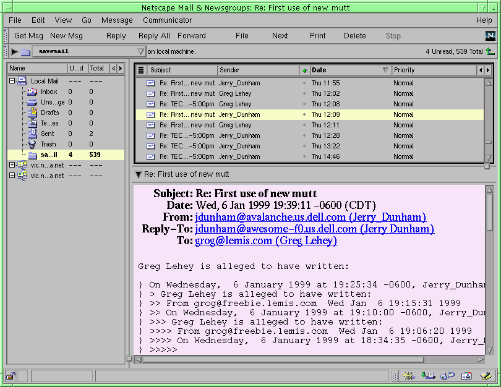The image size is (501, 387).
Task: Click the Get Msg toolbar button
Action: point(28,36)
